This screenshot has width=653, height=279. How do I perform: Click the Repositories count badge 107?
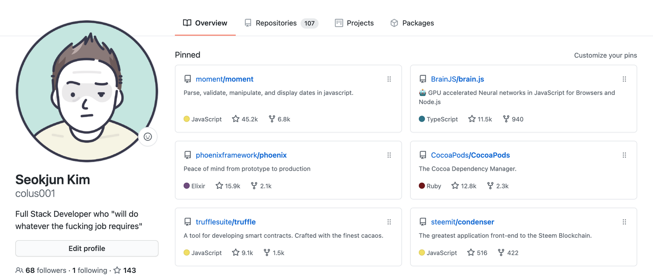click(x=310, y=23)
